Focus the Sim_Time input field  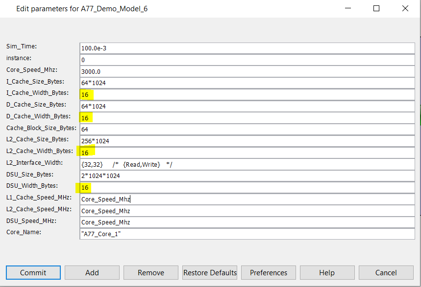click(248, 48)
